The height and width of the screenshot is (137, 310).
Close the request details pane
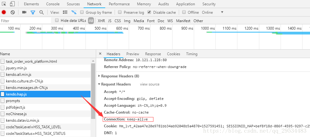100,54
